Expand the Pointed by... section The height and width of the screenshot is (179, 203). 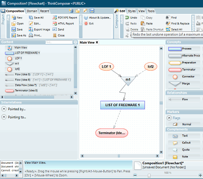pos(4,109)
